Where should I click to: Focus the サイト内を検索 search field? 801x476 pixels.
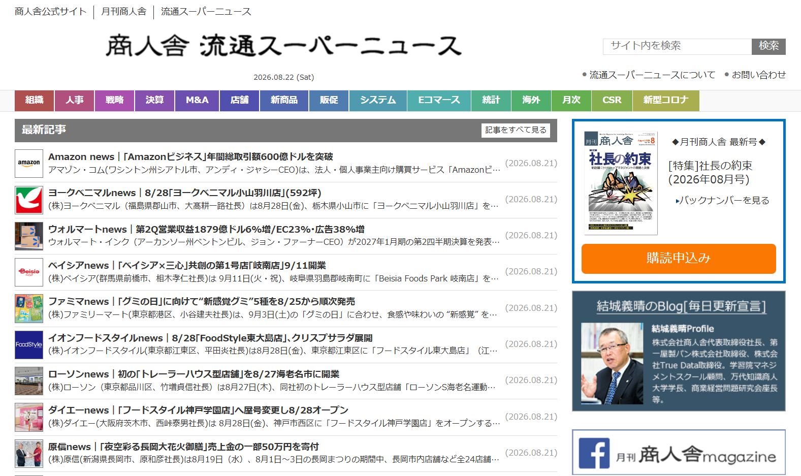[x=678, y=46]
